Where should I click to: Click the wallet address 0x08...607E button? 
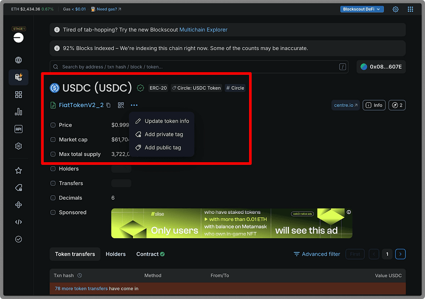pos(381,67)
